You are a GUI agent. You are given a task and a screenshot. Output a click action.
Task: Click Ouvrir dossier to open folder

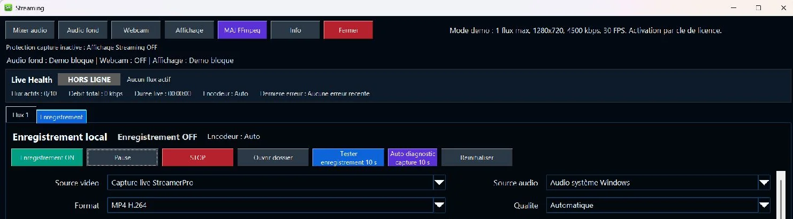273,158
